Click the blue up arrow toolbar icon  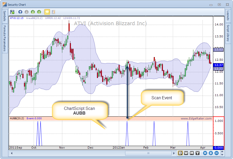[20, 12]
